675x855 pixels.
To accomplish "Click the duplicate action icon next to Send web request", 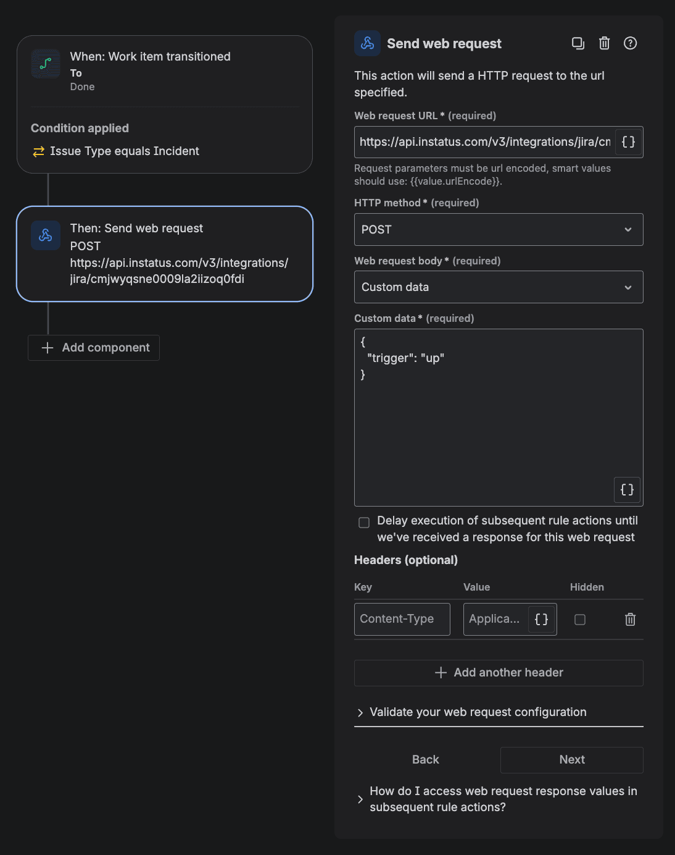I will [577, 43].
